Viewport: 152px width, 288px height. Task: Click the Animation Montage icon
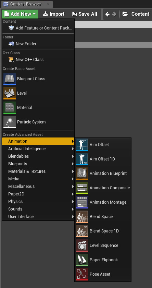click(82, 202)
